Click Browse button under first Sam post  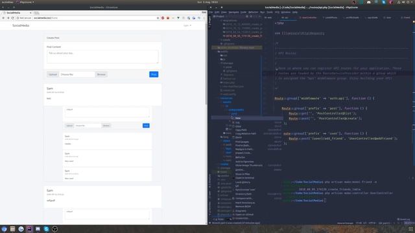click(106, 126)
